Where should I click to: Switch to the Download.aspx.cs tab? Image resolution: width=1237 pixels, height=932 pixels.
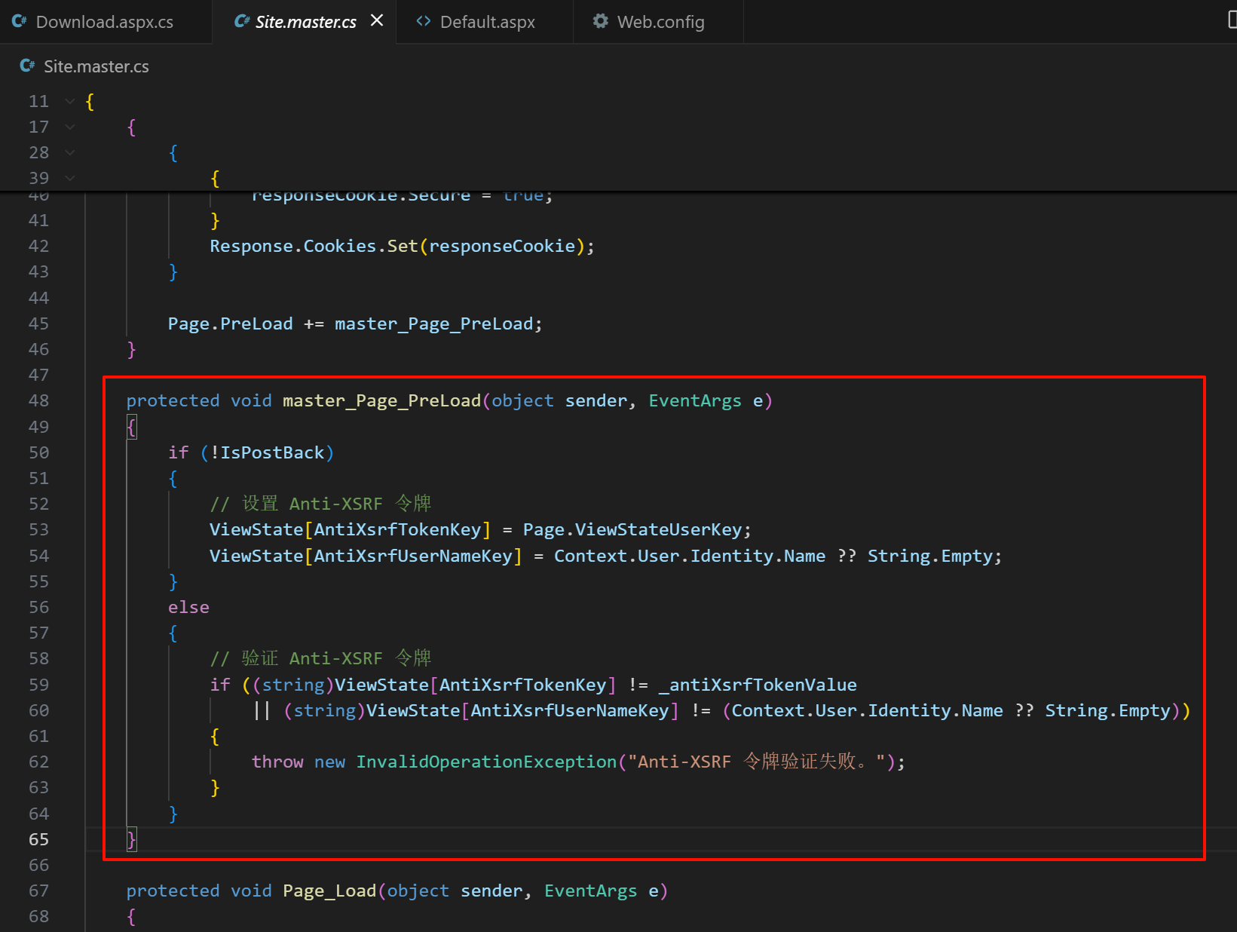104,22
